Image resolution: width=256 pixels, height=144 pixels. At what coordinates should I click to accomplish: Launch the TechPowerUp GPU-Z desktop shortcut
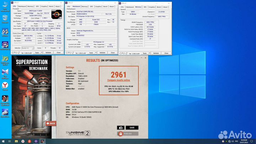(x=5, y=60)
